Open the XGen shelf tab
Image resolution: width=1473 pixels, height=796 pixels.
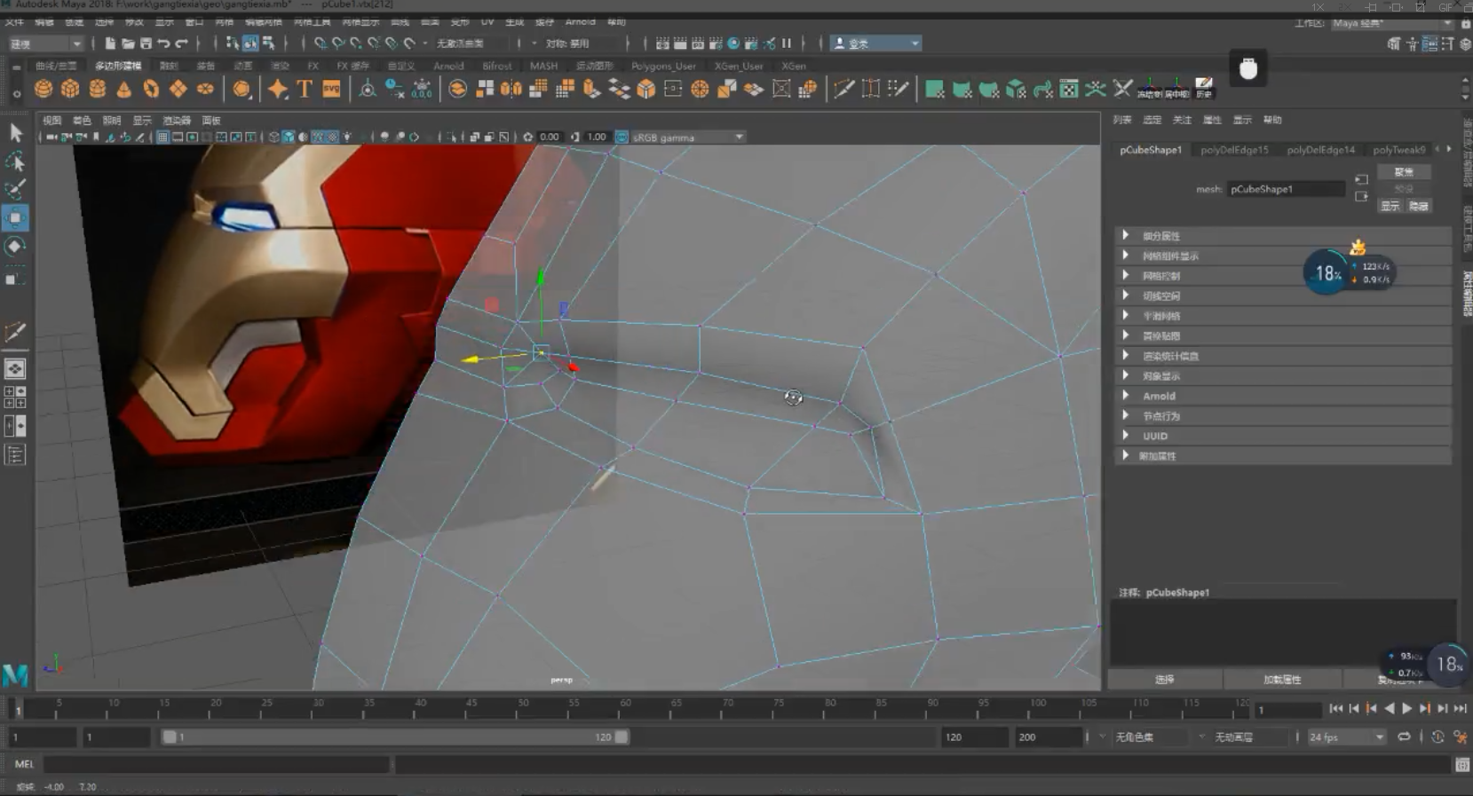793,66
